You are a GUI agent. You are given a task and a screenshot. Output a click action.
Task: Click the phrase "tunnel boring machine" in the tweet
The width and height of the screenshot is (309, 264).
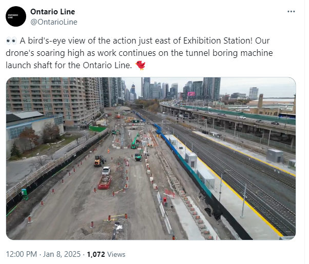click(225, 53)
